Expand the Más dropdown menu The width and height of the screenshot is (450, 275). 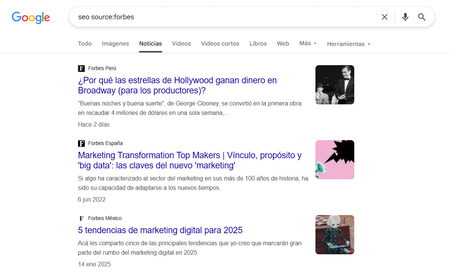tap(308, 43)
